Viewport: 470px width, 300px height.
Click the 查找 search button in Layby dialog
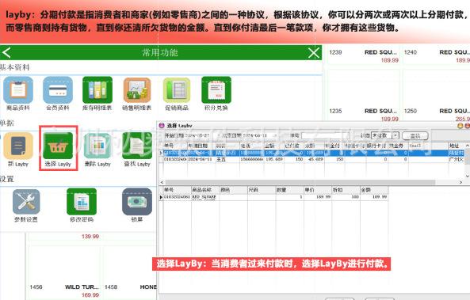[x=415, y=136]
